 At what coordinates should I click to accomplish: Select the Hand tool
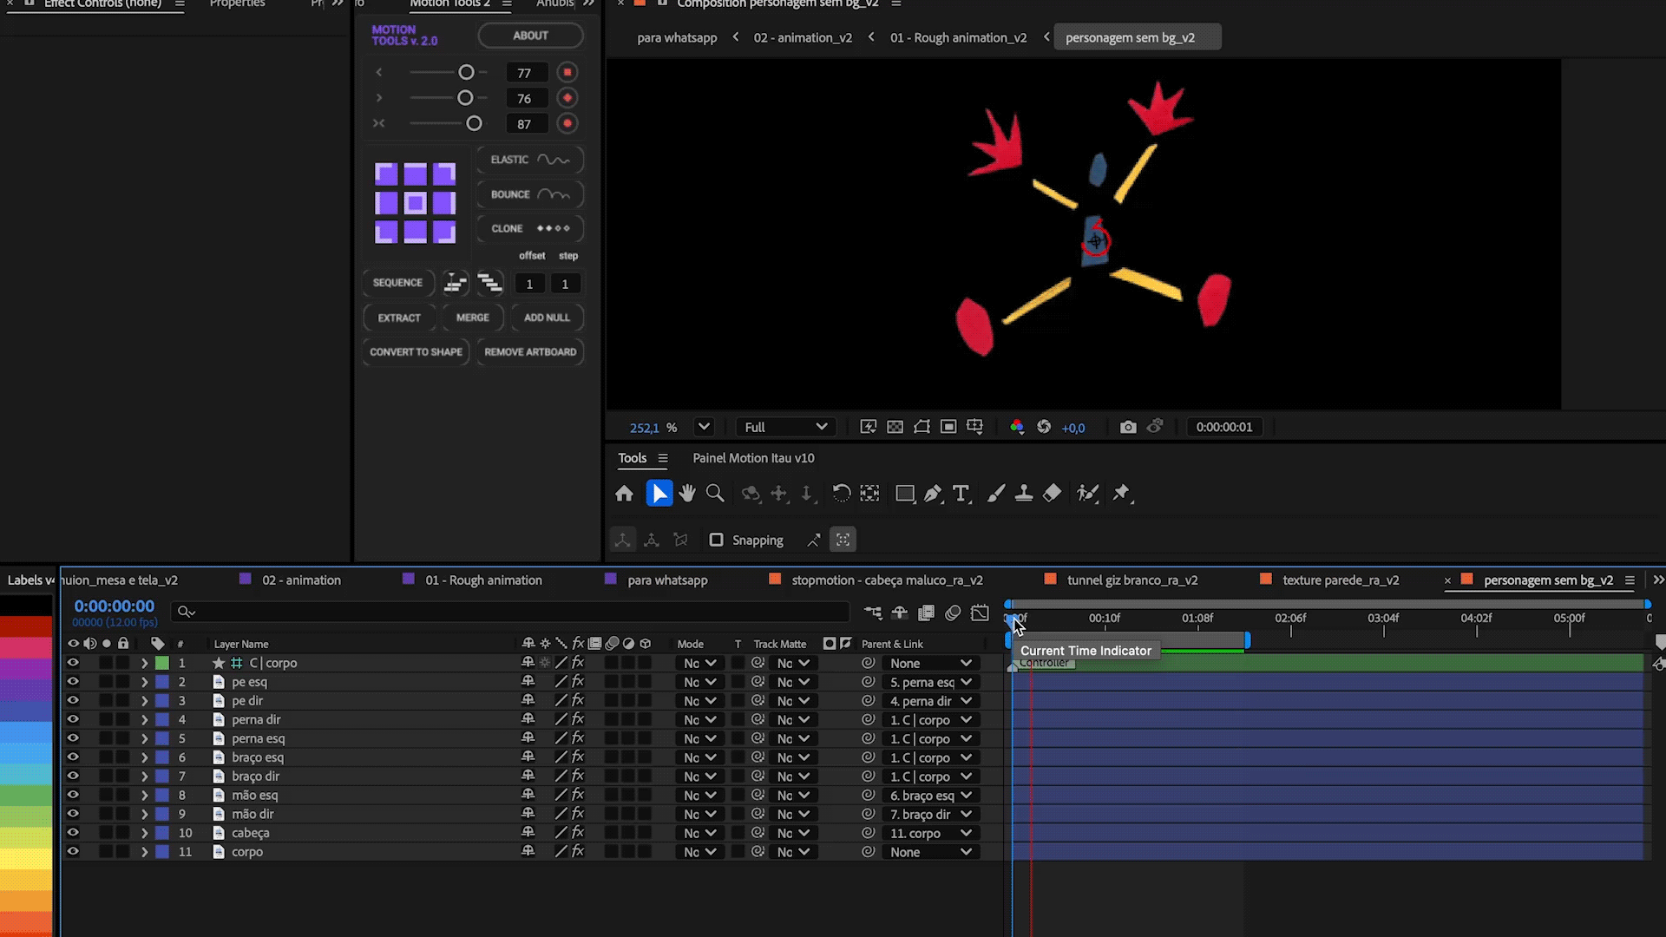(687, 494)
